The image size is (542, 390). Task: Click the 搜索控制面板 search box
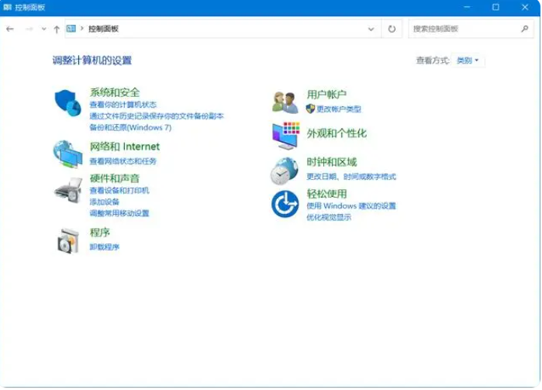(464, 29)
